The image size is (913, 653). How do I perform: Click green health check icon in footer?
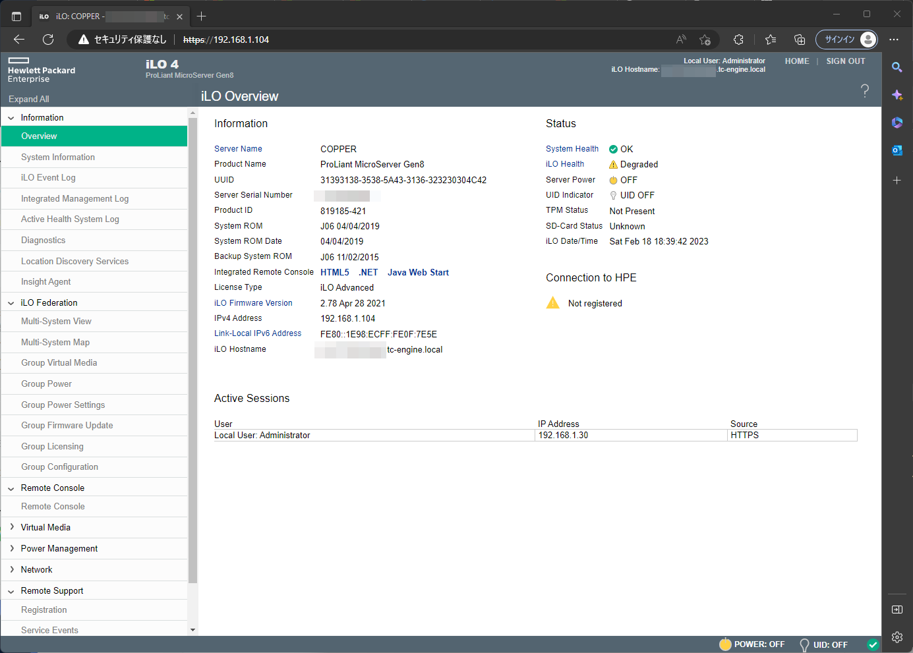[873, 644]
